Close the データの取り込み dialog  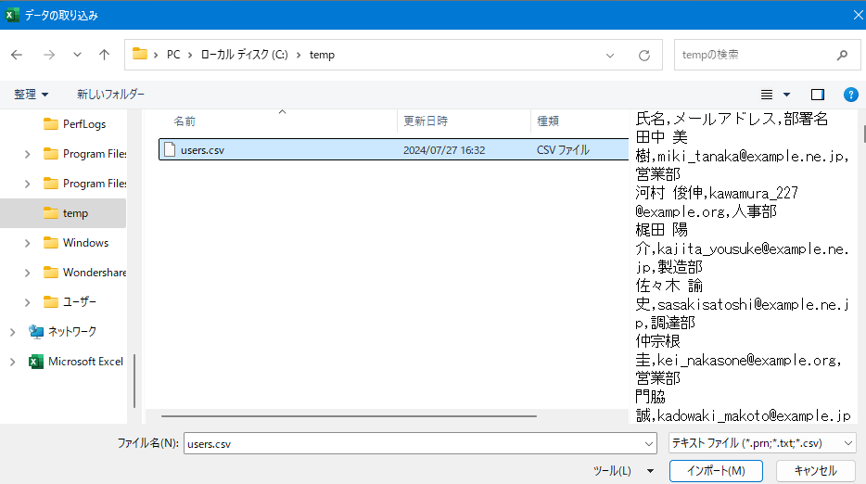pos(858,15)
